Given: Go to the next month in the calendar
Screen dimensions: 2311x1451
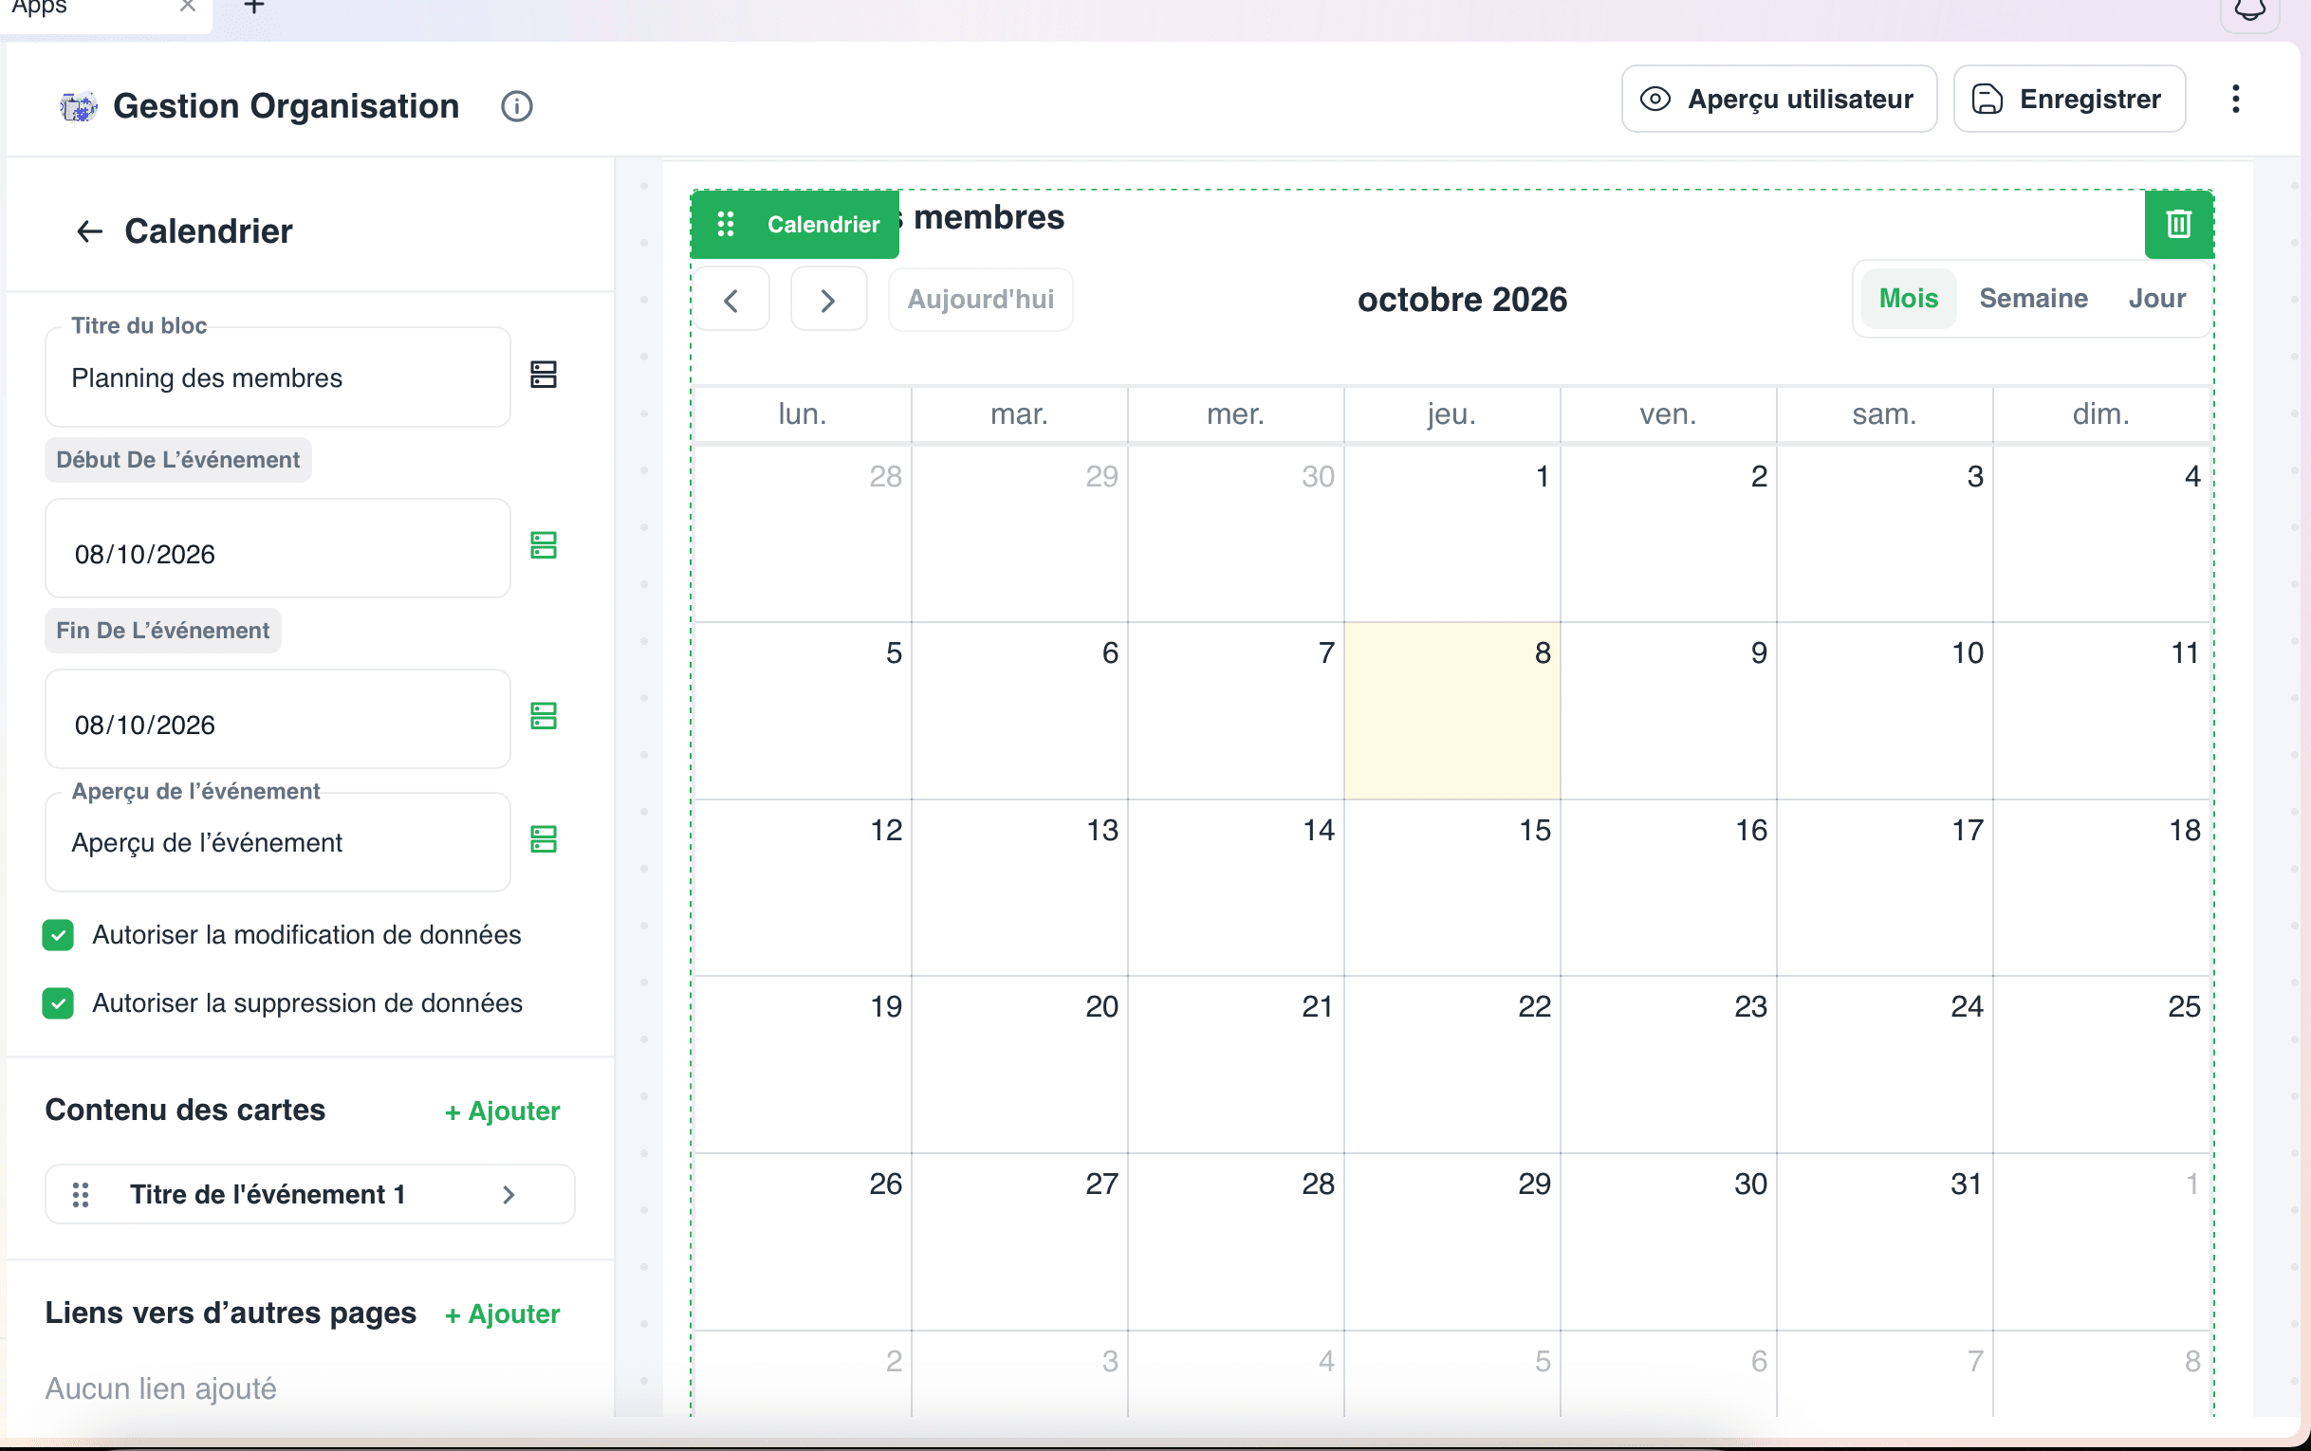Looking at the screenshot, I should 828,301.
